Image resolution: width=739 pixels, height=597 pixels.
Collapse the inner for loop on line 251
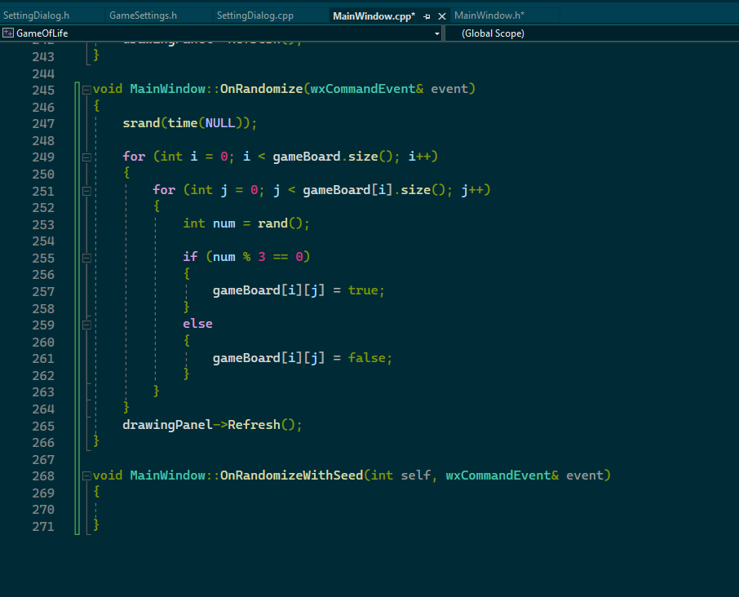tap(87, 190)
